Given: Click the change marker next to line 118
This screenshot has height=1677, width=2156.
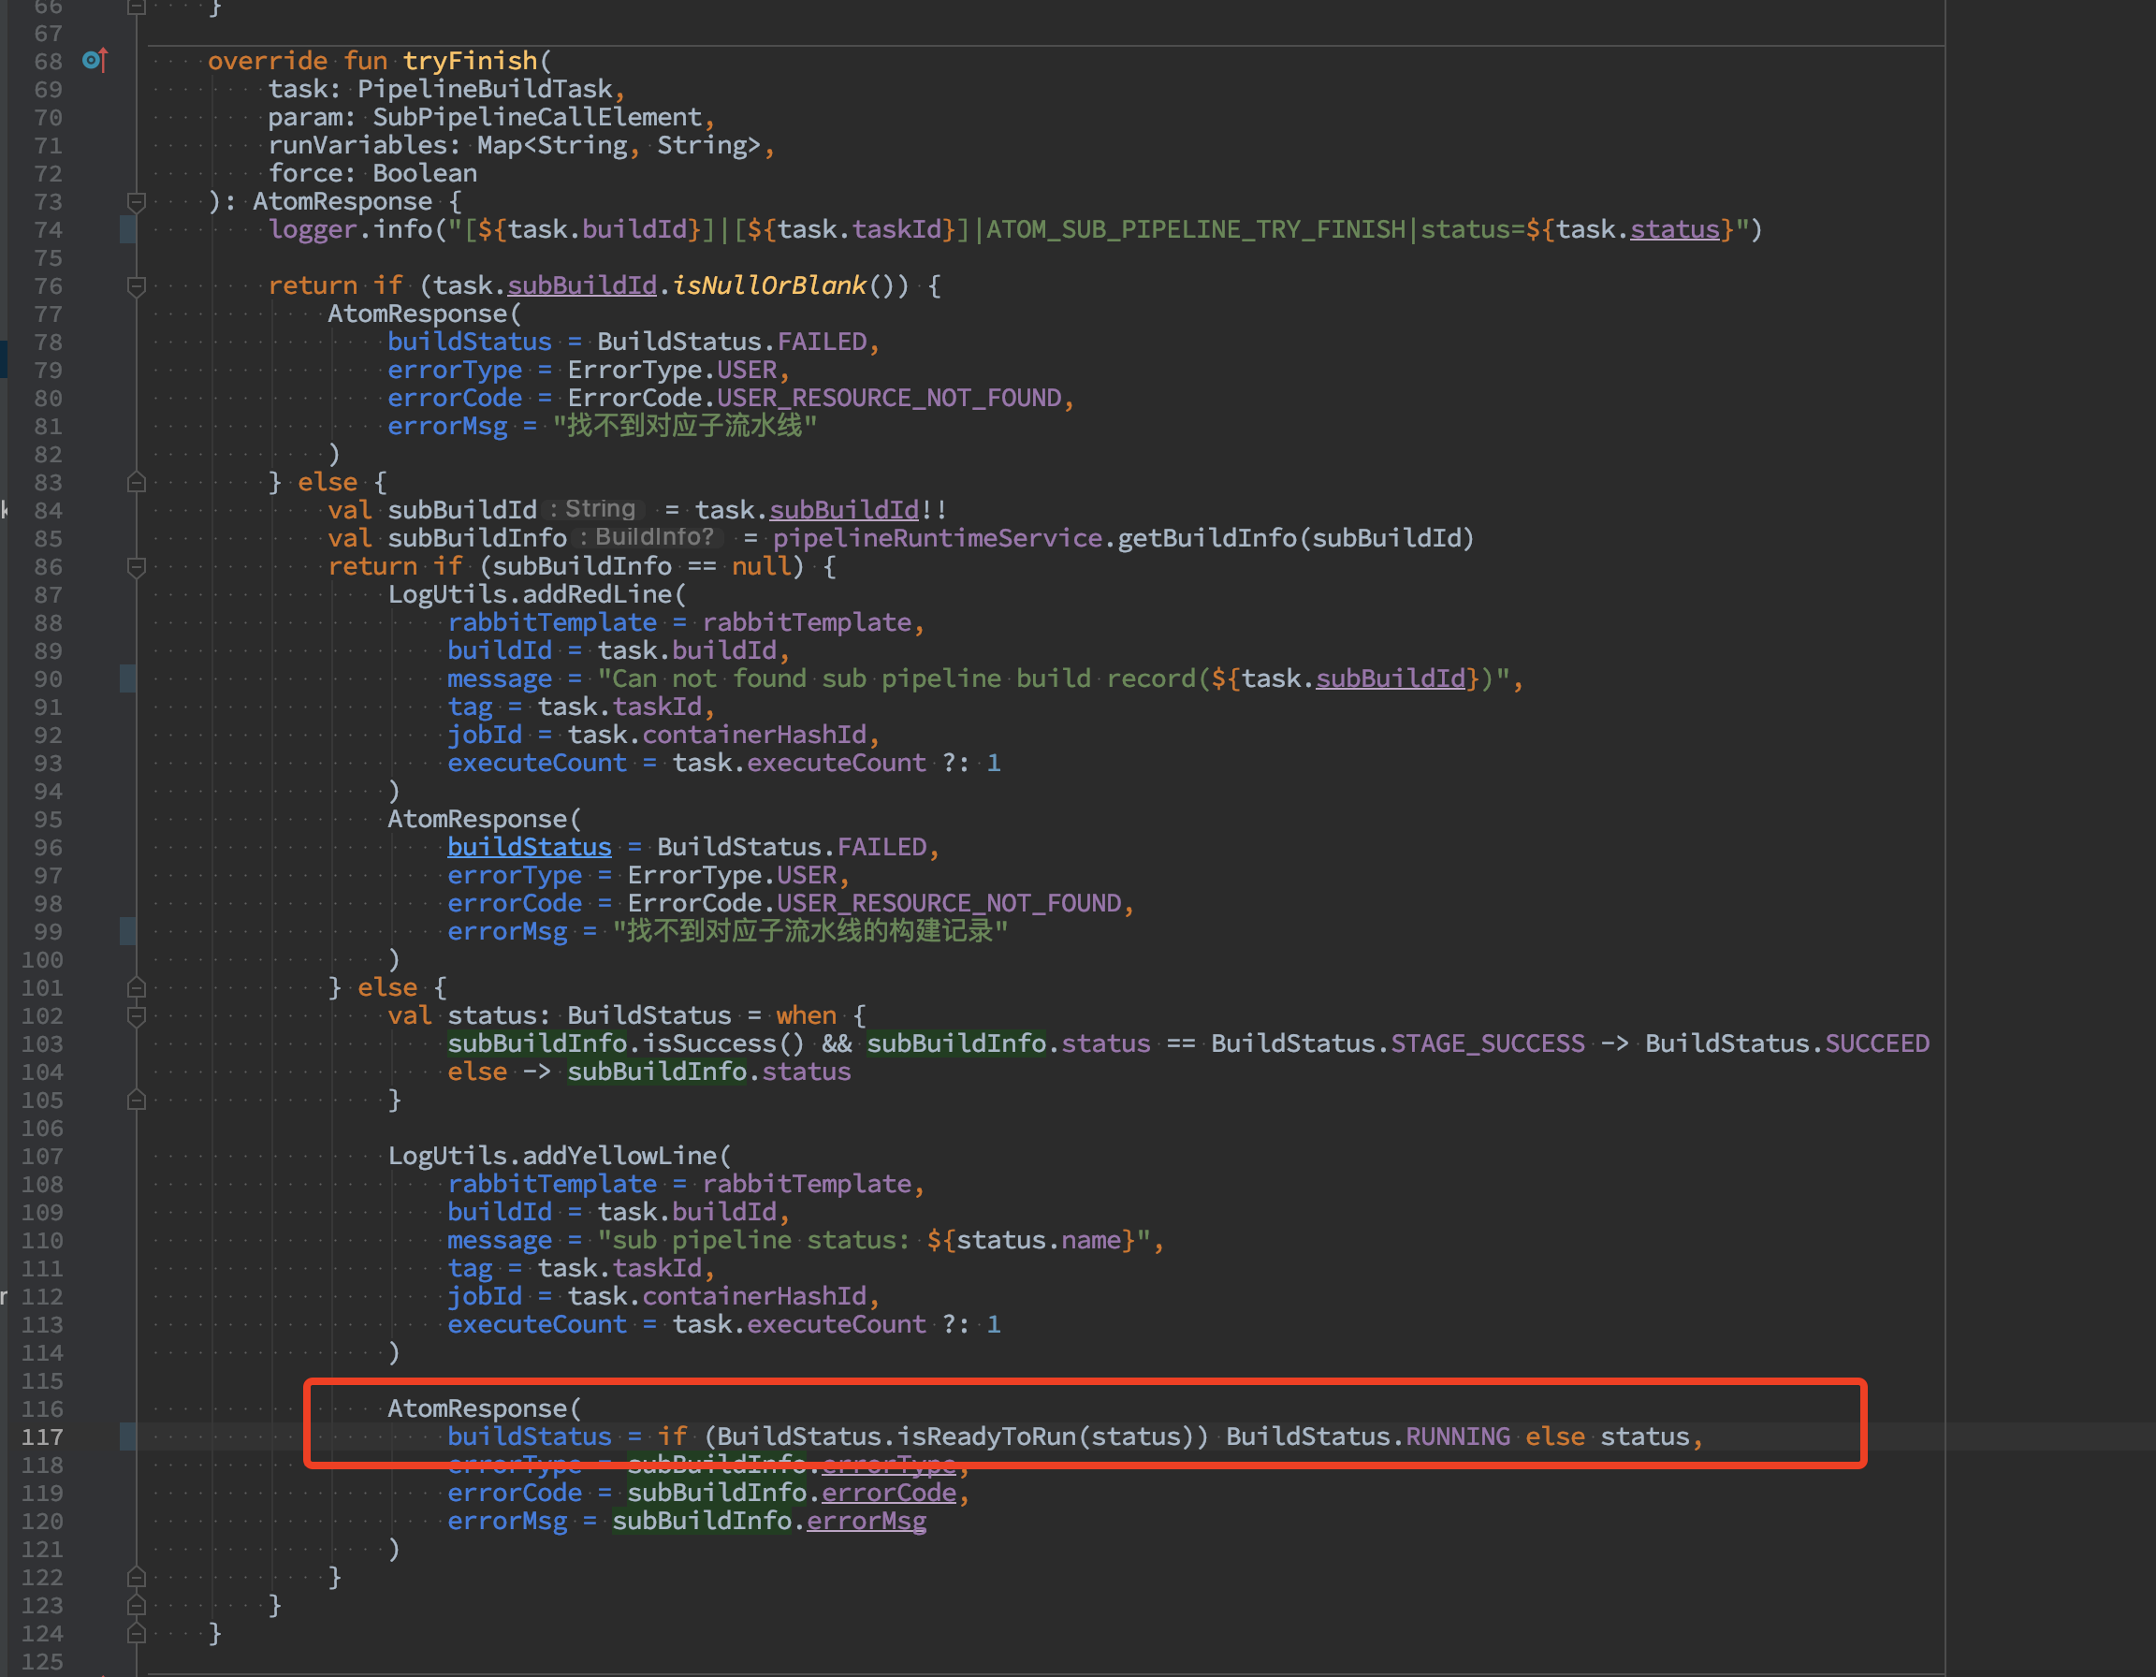Looking at the screenshot, I should tap(128, 1466).
